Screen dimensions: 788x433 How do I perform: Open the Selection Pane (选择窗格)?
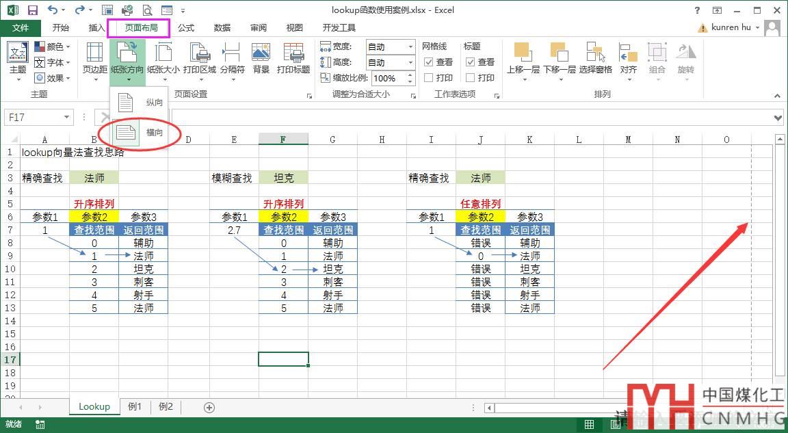click(595, 59)
